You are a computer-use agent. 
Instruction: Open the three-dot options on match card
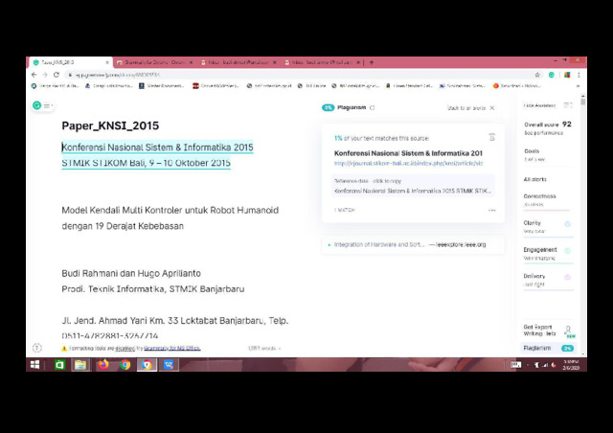pyautogui.click(x=491, y=210)
